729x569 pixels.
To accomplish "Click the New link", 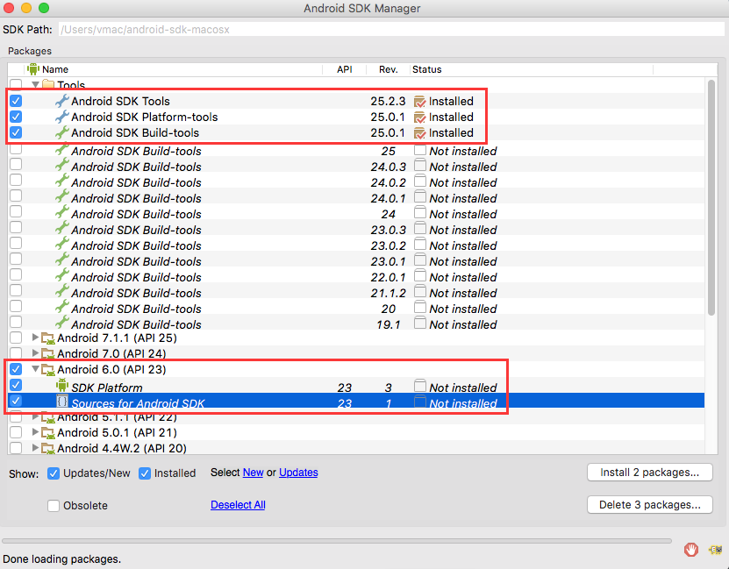I will [253, 473].
